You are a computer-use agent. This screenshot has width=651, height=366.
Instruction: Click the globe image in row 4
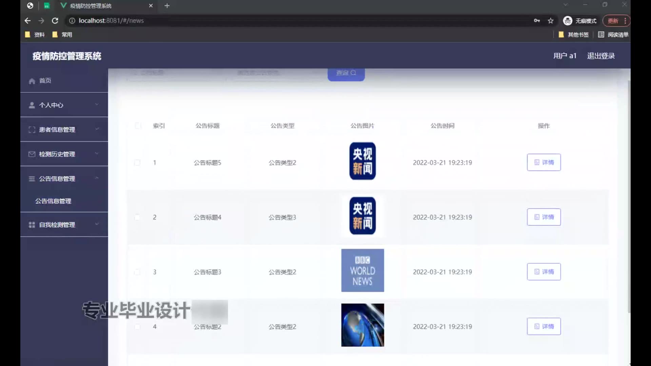point(362,325)
